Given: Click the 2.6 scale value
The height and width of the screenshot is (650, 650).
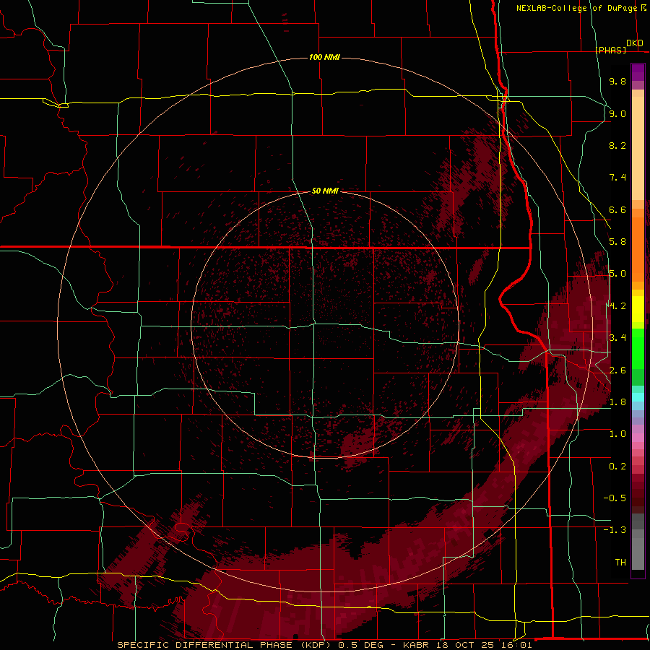Looking at the screenshot, I should point(617,370).
